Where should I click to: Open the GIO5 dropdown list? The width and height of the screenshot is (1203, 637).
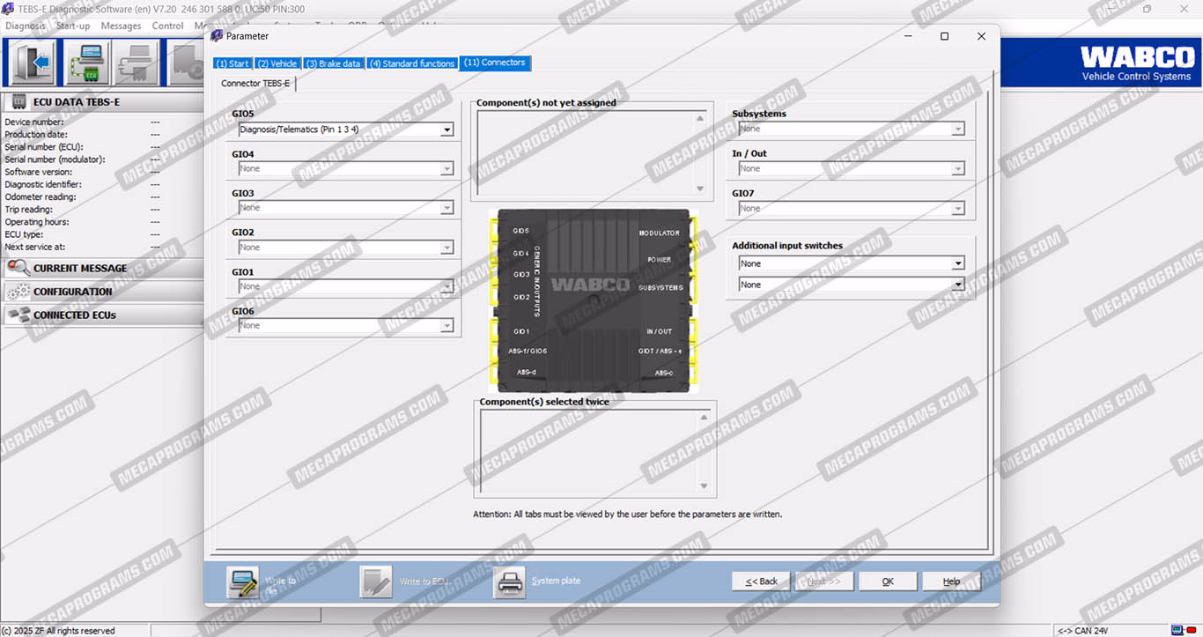(x=447, y=130)
